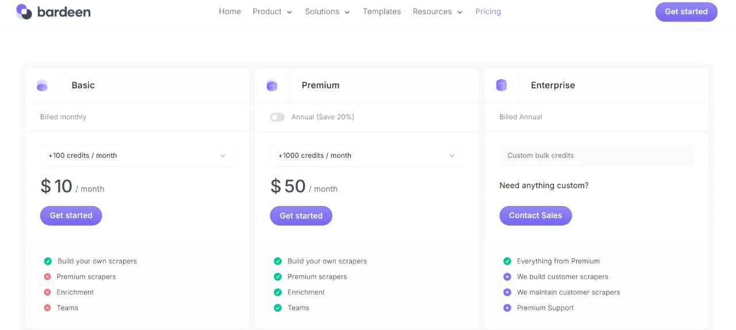This screenshot has width=736, height=330.
Task: Toggle Annual (Save 20%) billing switch
Action: click(x=277, y=117)
